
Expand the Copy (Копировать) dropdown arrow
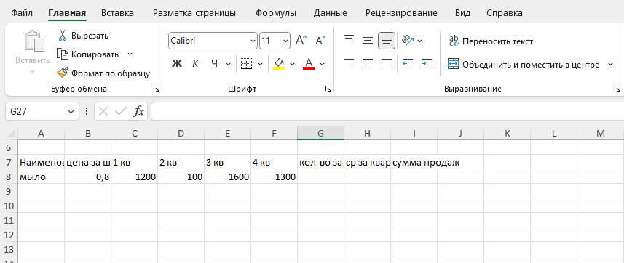pos(130,54)
